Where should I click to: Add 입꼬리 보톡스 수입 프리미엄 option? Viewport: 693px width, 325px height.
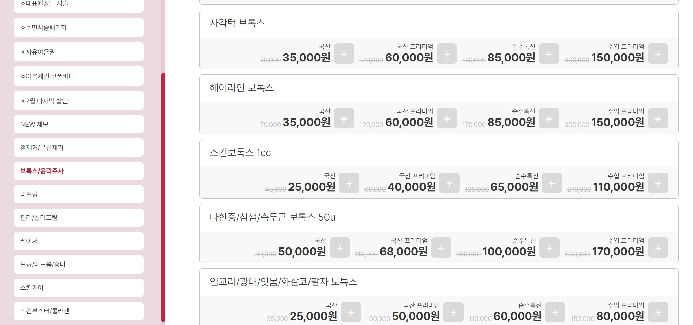tap(658, 312)
